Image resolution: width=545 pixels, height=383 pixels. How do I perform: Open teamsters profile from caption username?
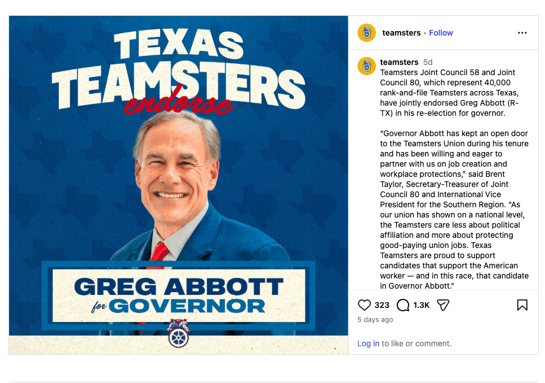399,62
